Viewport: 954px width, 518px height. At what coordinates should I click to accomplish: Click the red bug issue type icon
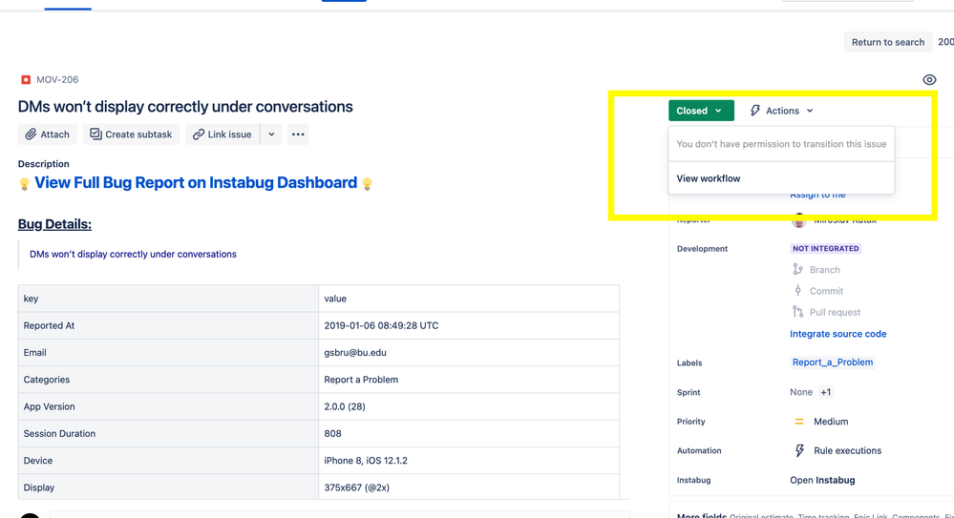[x=26, y=79]
